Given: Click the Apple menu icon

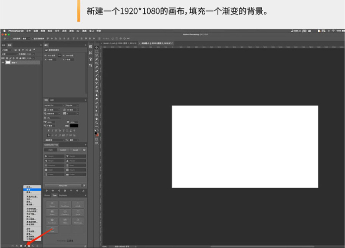Looking at the screenshot, I should 3,31.
